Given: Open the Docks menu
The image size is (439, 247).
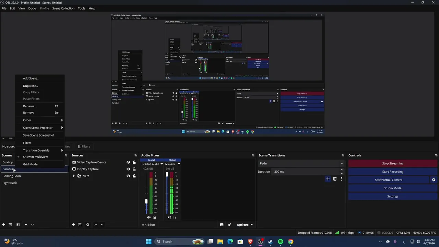Looking at the screenshot, I should coord(32,8).
